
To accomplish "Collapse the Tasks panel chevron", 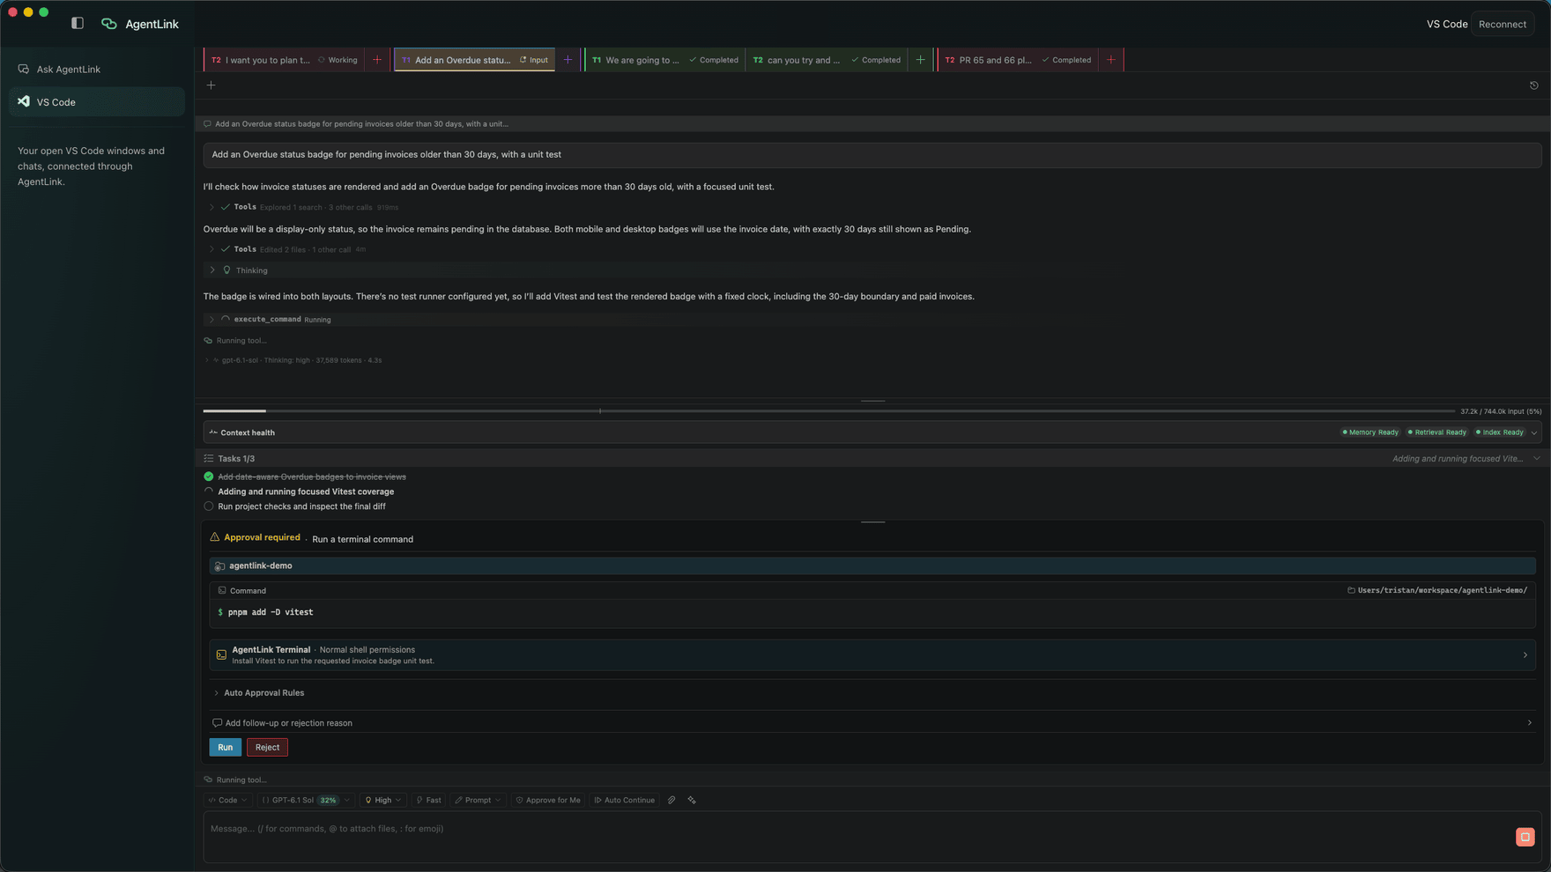I will click(x=1537, y=459).
